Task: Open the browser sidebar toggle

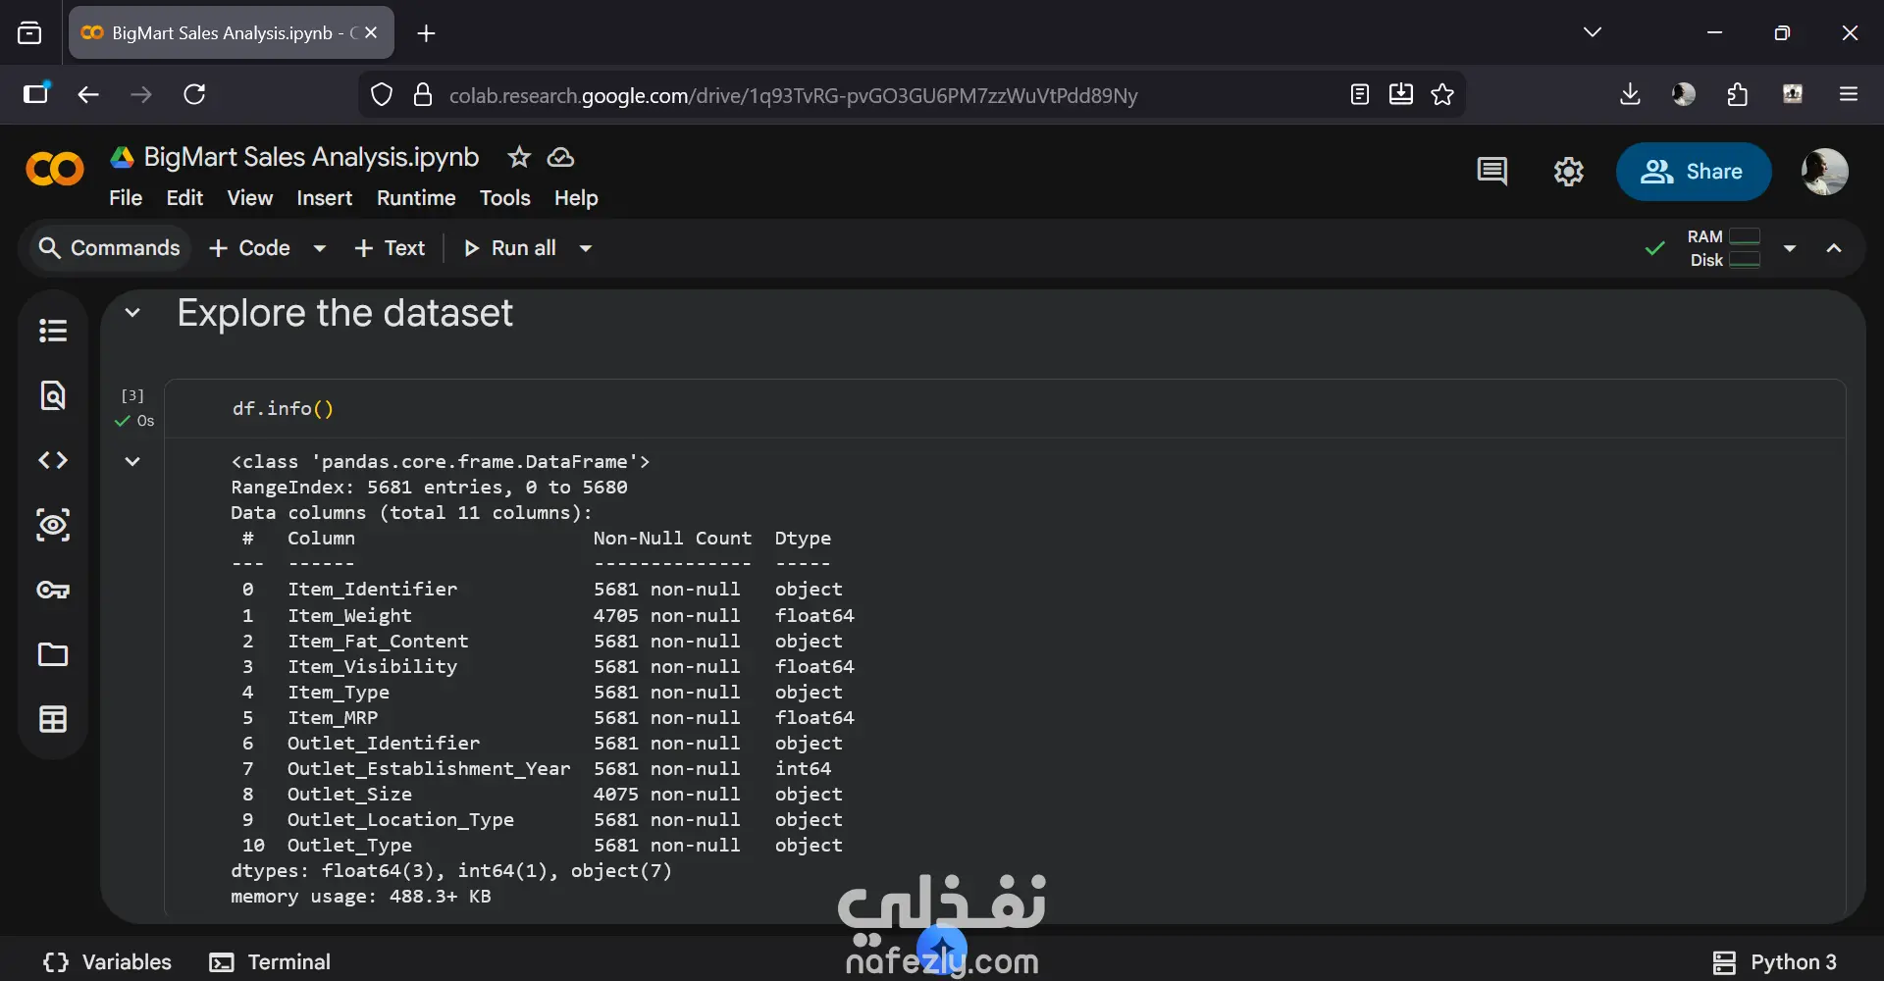Action: 36,93
